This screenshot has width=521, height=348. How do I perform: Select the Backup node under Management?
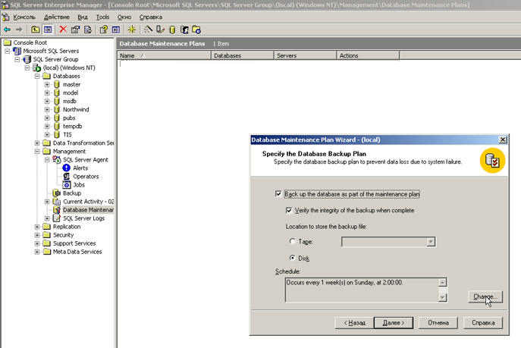click(x=72, y=193)
